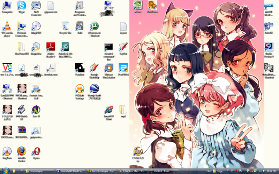
Task: Open the SmartFTP Client shortcut
Action: [109, 110]
